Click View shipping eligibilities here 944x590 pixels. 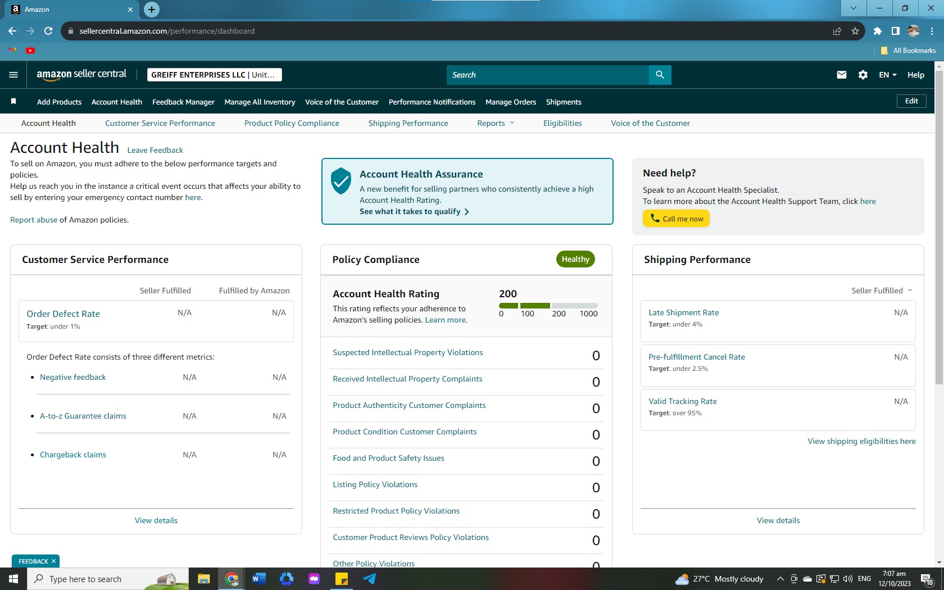(861, 441)
